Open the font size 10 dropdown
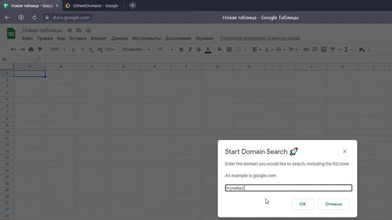 pyautogui.click(x=165, y=50)
